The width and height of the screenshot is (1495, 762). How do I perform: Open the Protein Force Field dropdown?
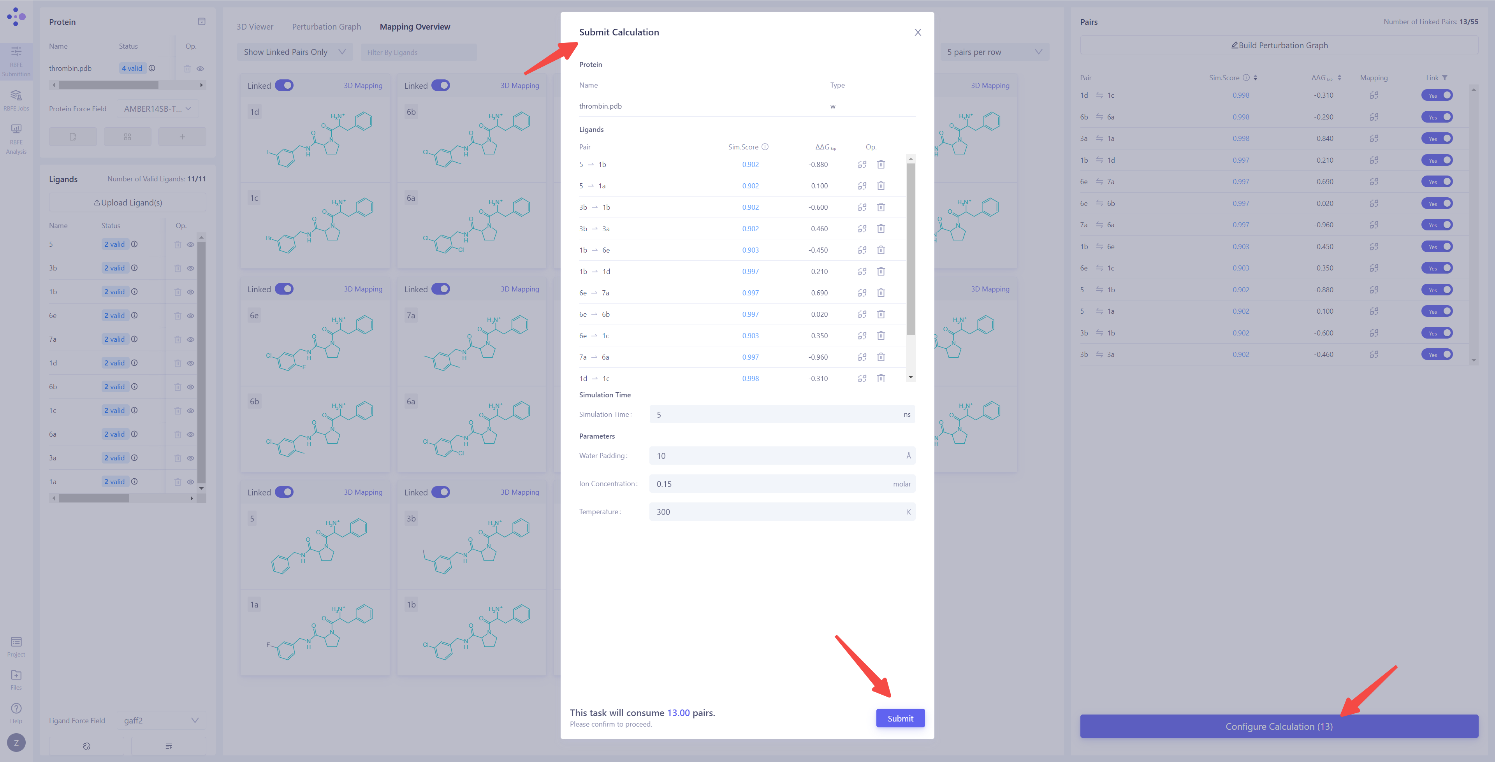156,108
